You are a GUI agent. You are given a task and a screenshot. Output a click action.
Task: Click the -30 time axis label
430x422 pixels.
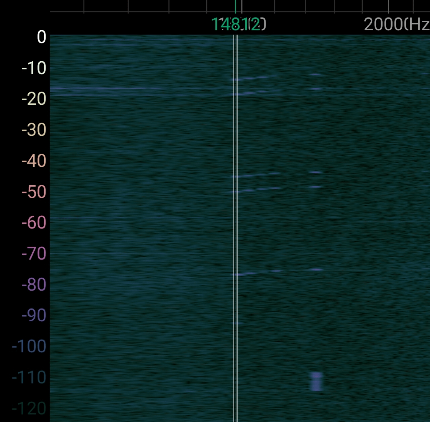tap(34, 130)
